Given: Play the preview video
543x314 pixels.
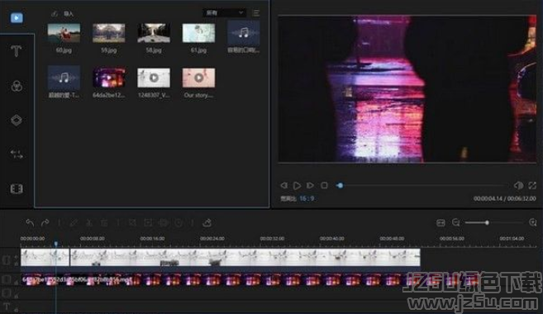Looking at the screenshot, I should point(297,186).
